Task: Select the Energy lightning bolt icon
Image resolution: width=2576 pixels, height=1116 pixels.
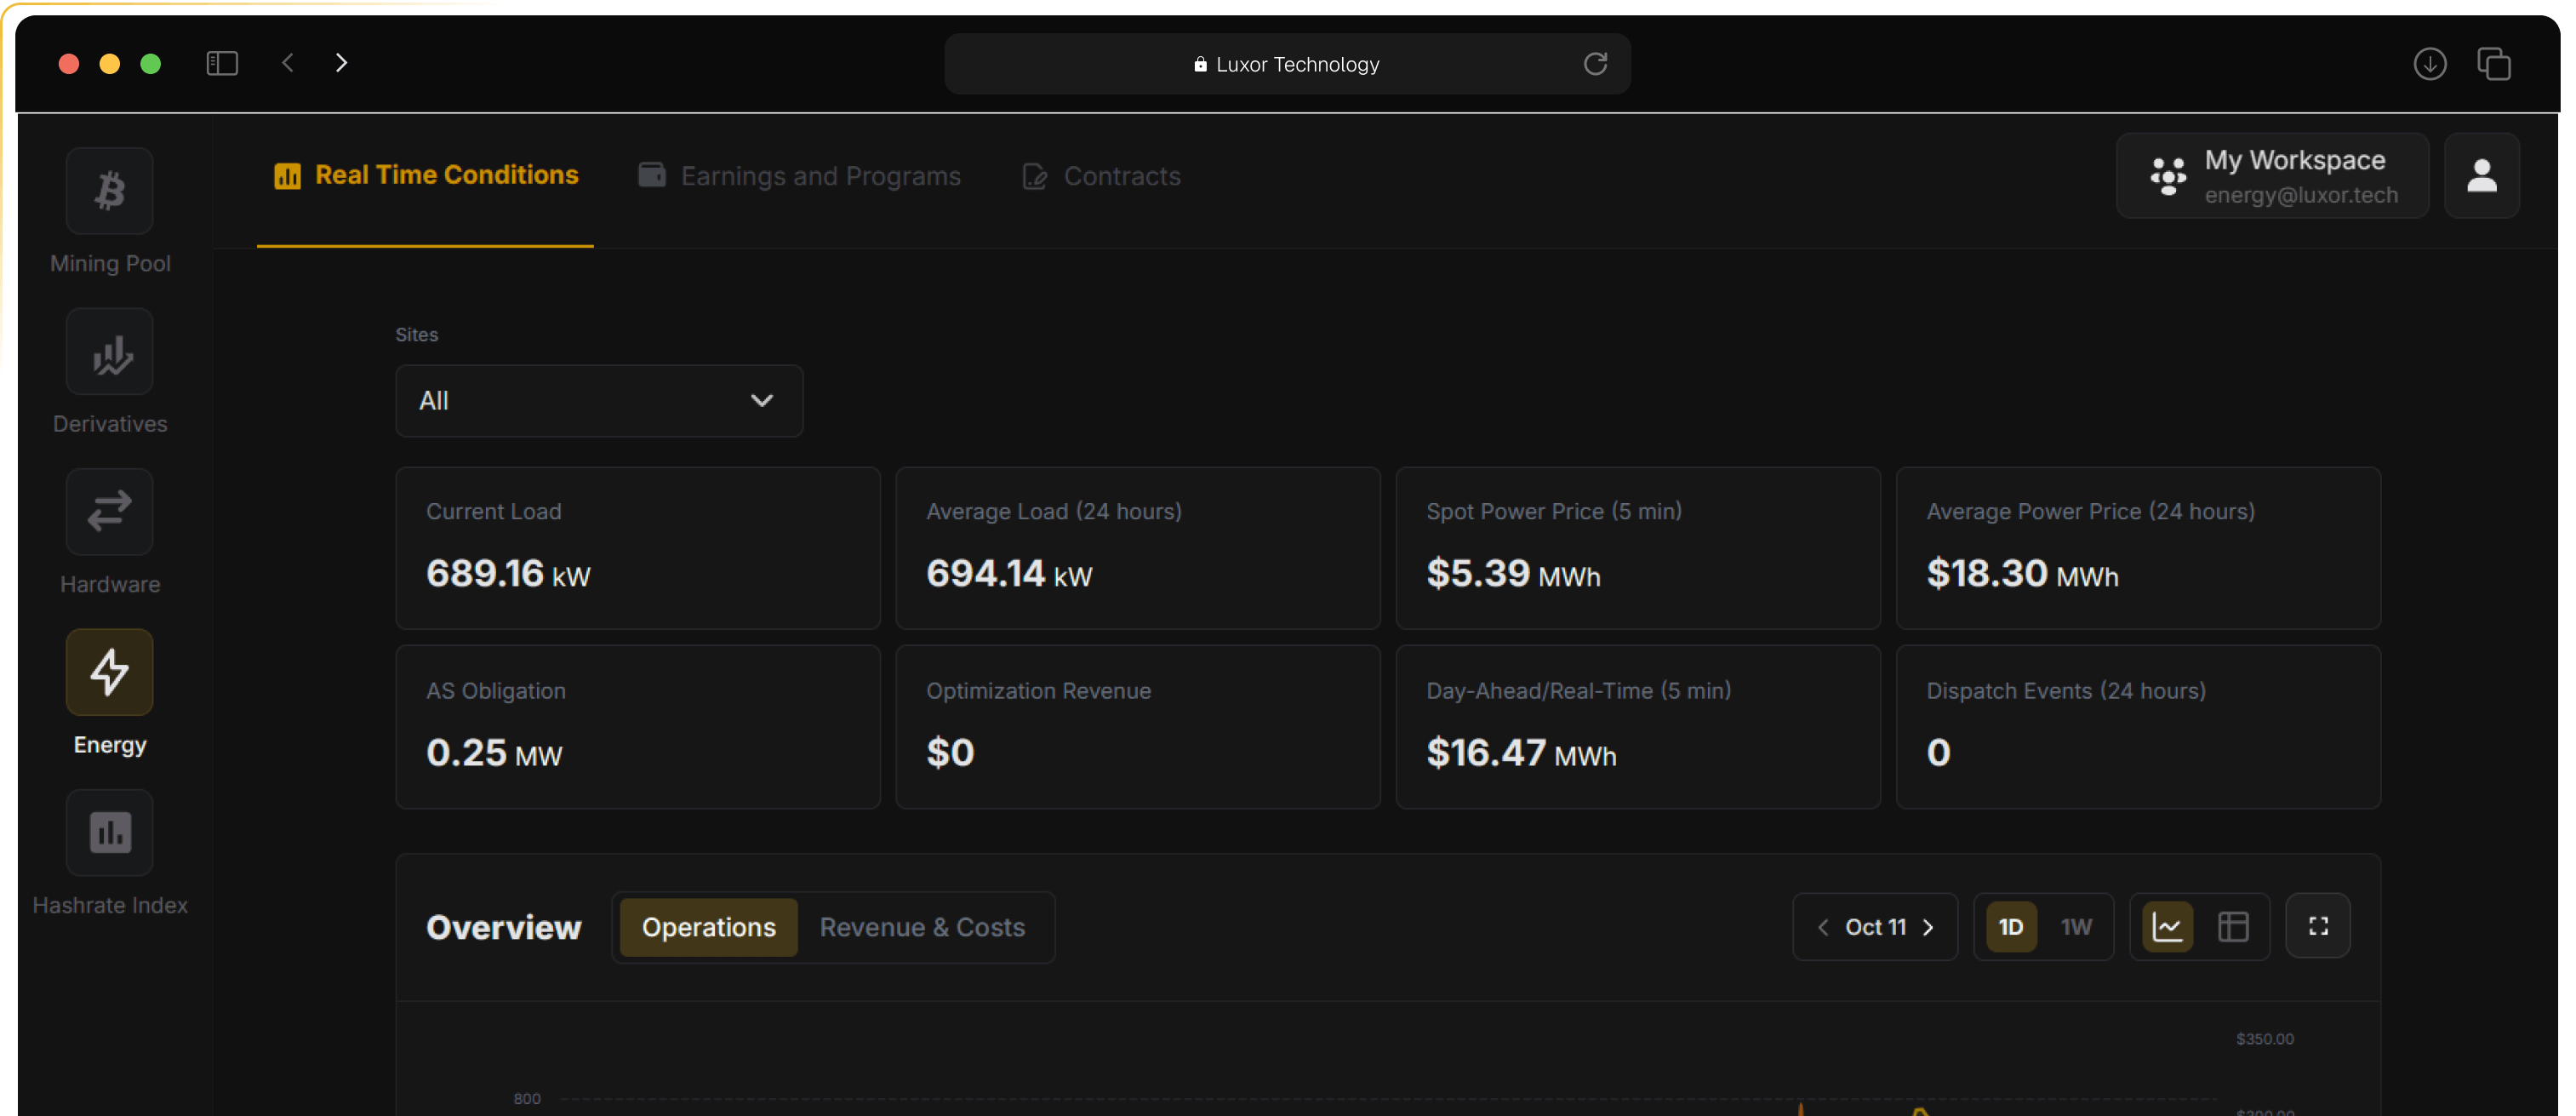Action: (x=110, y=672)
